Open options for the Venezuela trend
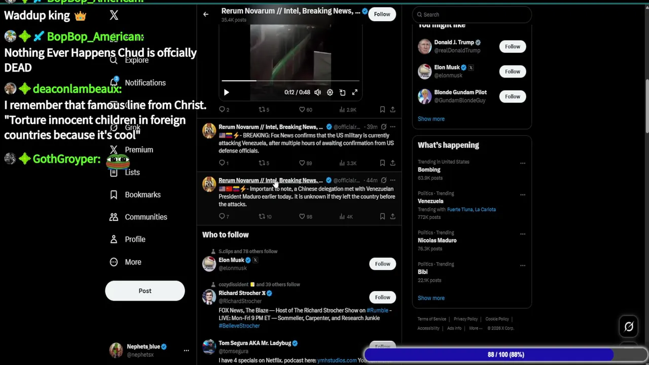This screenshot has width=649, height=365. click(x=523, y=195)
